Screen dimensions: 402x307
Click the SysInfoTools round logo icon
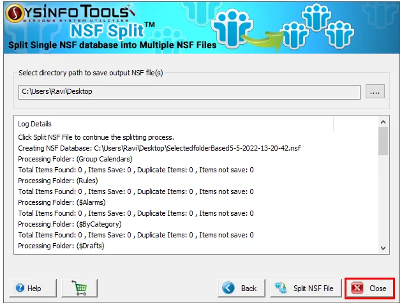(15, 13)
